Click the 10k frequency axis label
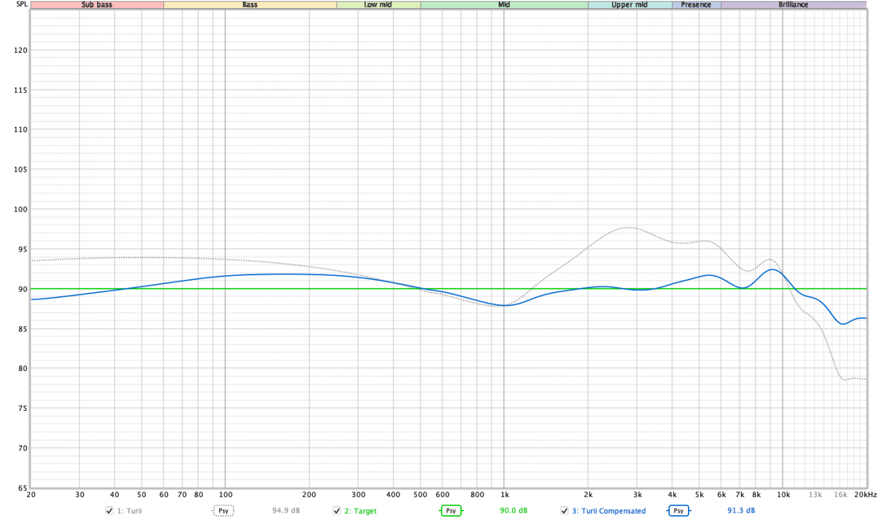 click(782, 495)
